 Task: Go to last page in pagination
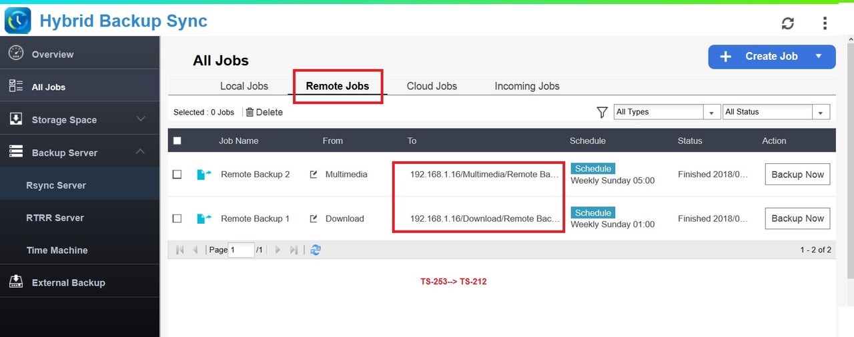pyautogui.click(x=294, y=250)
